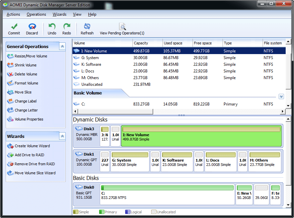Choose Delete Volume in sidebar
The width and height of the screenshot is (294, 218).
[x=26, y=74]
